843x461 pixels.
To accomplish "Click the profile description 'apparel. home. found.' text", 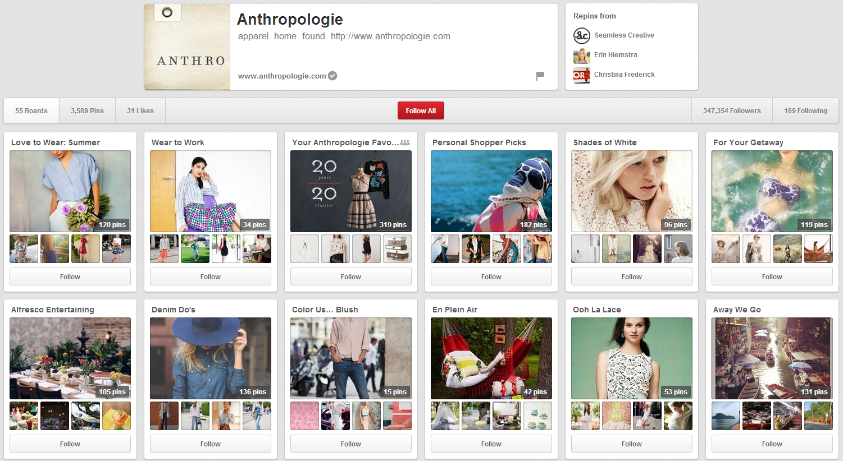I will click(282, 36).
